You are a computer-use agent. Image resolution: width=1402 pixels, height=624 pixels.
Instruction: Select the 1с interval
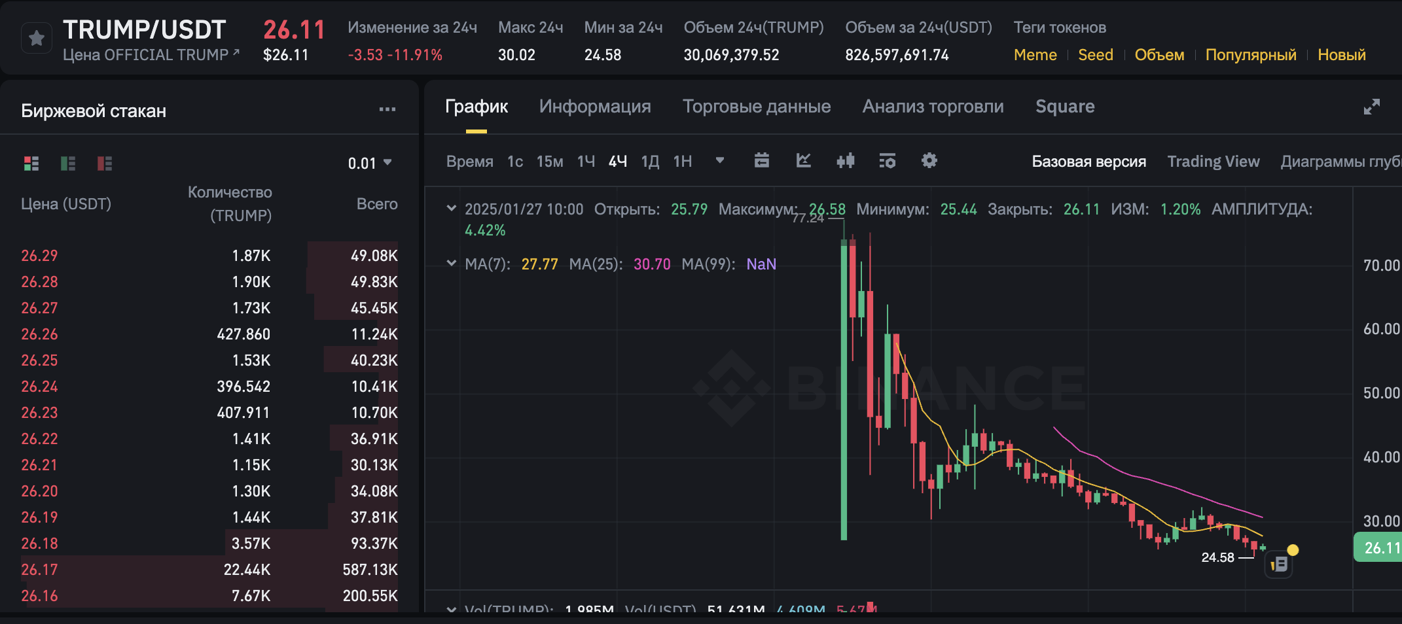(x=515, y=162)
